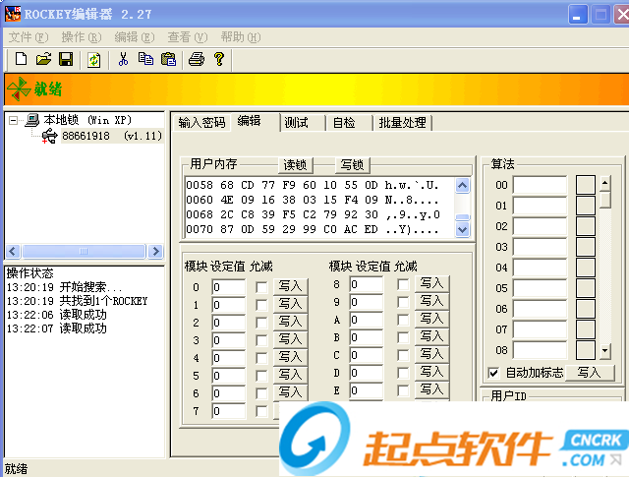Click algorithm 00 input field
The image size is (629, 477).
click(540, 185)
